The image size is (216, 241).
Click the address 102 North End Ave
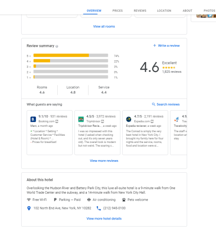[62, 208]
